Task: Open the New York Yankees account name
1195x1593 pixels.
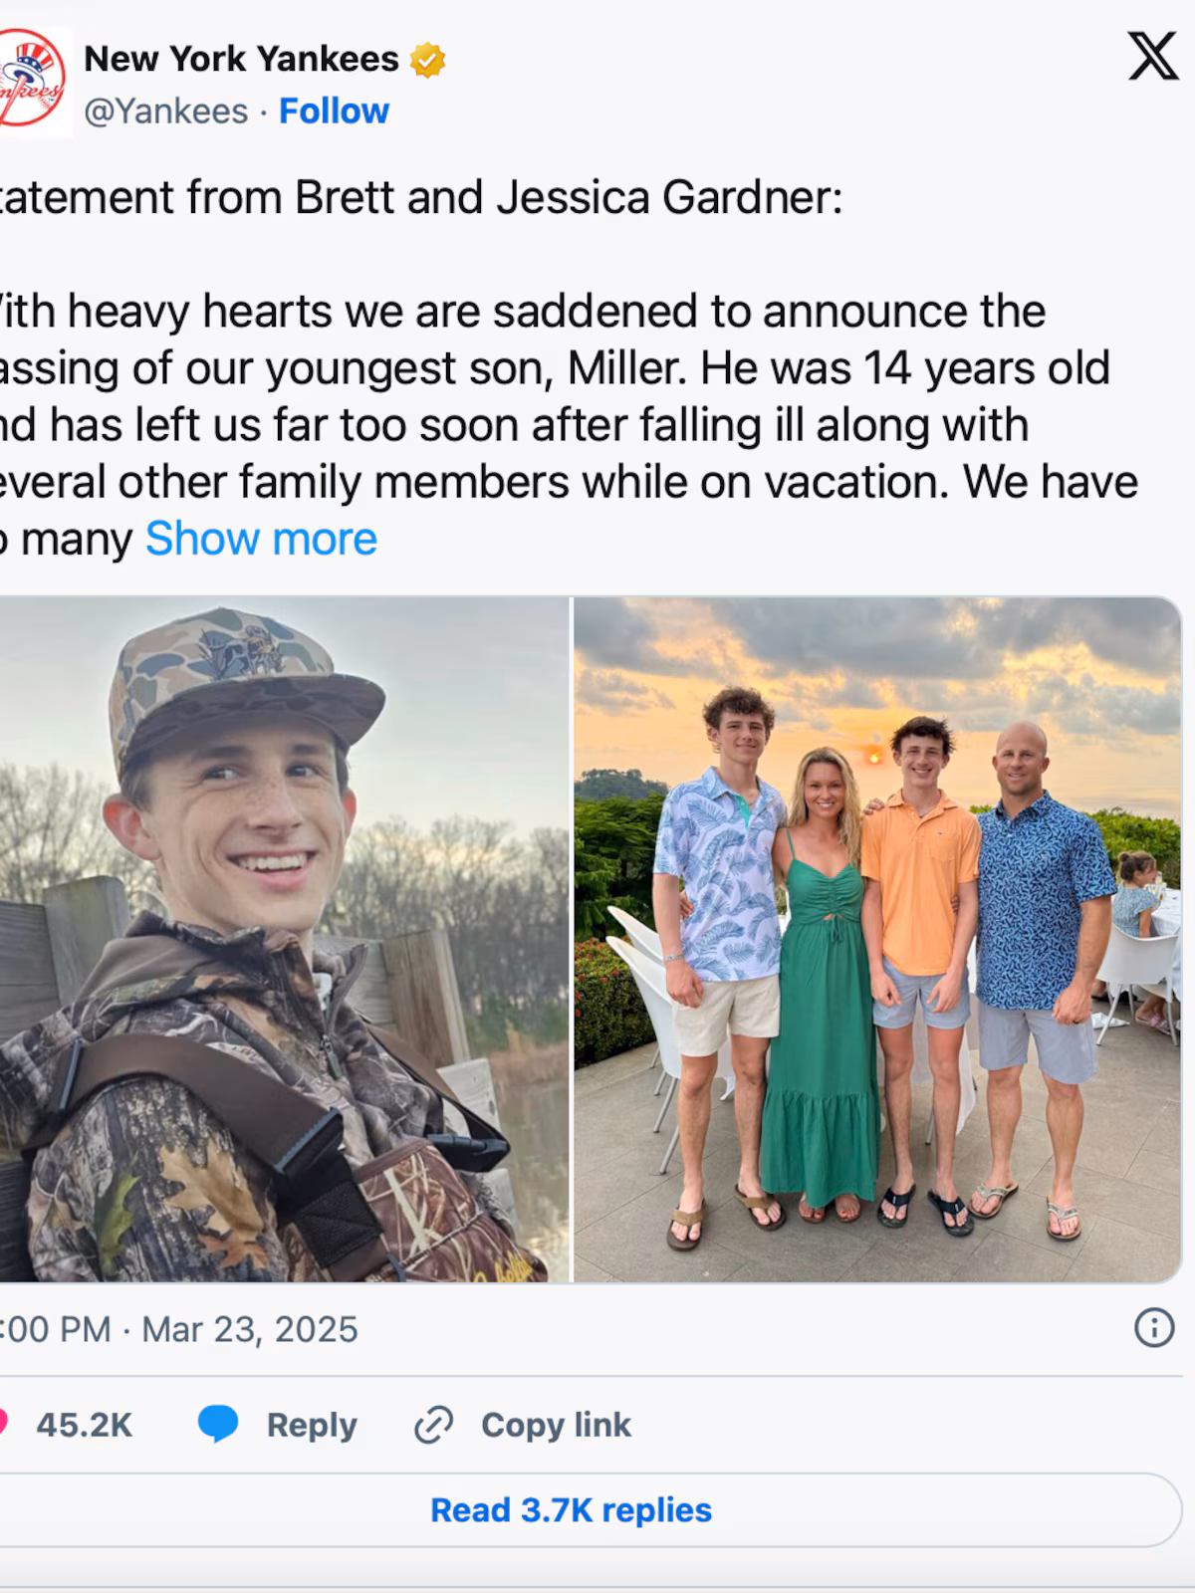Action: [241, 60]
